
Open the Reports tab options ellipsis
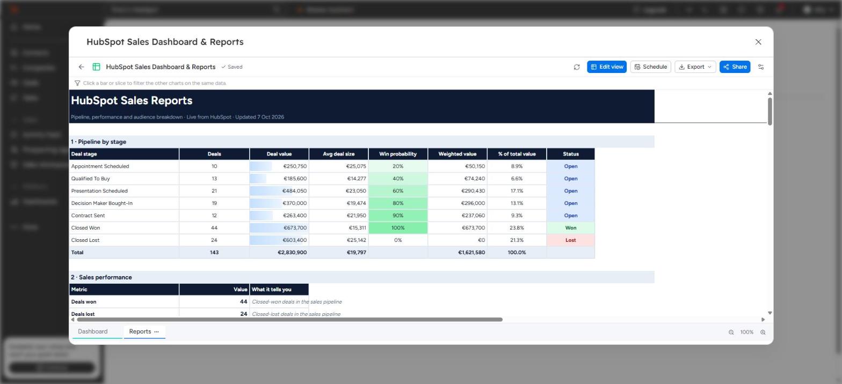(156, 331)
